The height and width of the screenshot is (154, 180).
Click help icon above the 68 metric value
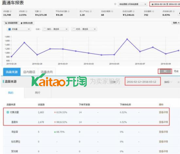[x=112, y=11]
